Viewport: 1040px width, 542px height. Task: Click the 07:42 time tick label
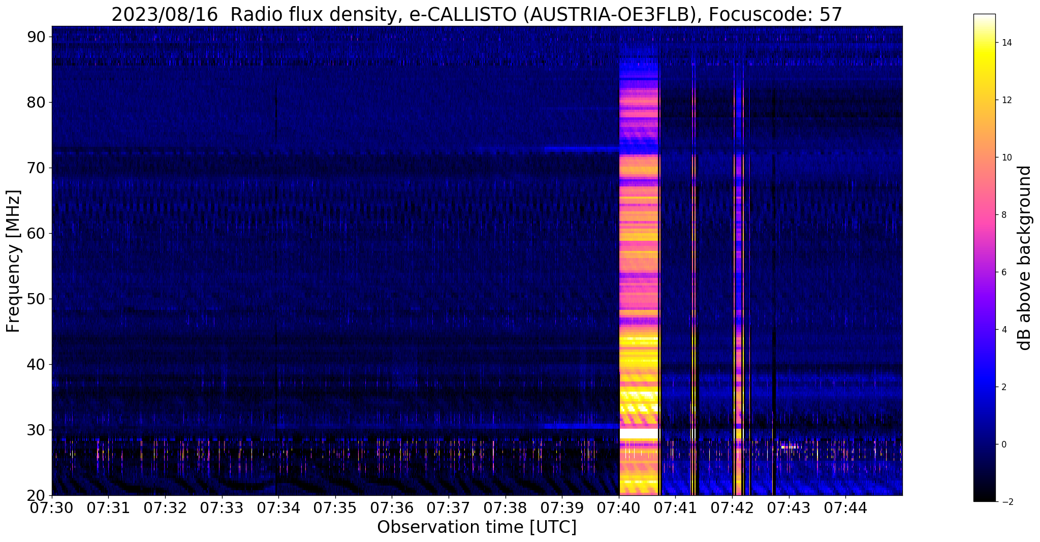click(x=732, y=507)
